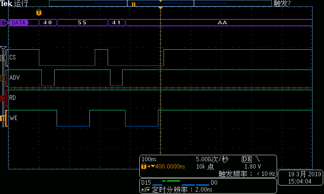Click the D8 trigger source box

pos(247,159)
